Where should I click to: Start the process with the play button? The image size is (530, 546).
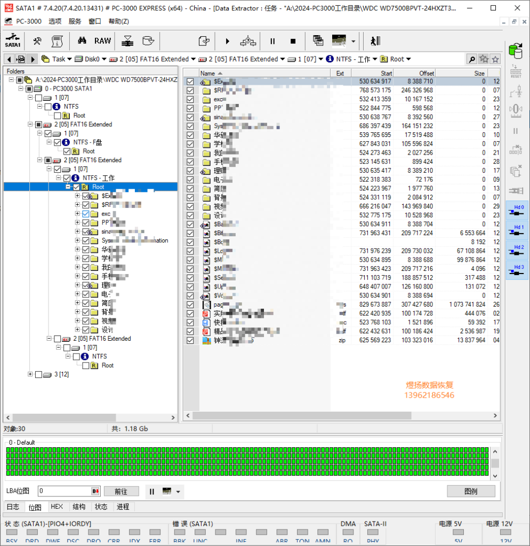pos(227,42)
